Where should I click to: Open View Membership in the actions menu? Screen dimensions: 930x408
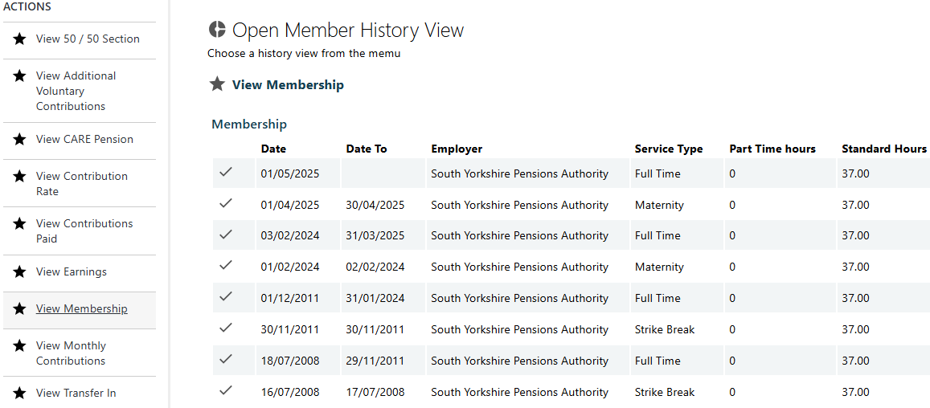coord(81,308)
